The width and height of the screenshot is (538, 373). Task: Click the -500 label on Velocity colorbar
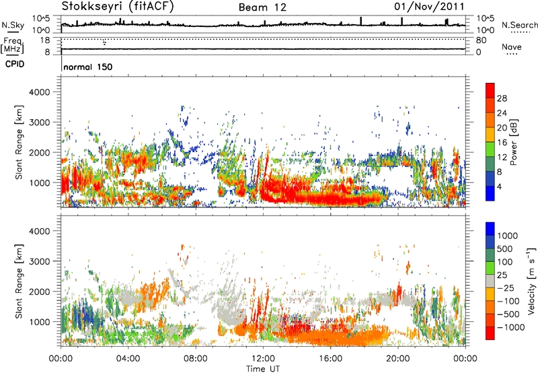point(508,314)
